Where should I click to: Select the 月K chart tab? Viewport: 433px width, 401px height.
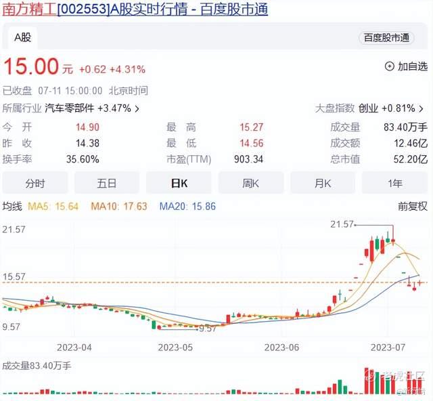[323, 183]
